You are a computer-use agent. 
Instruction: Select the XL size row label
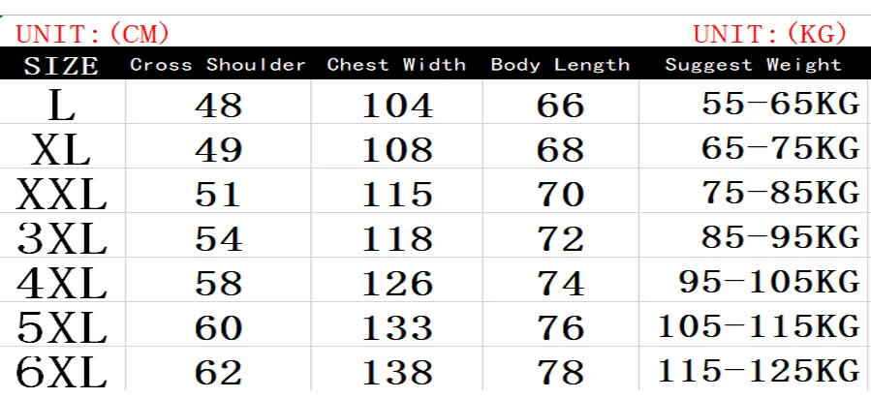click(60, 149)
